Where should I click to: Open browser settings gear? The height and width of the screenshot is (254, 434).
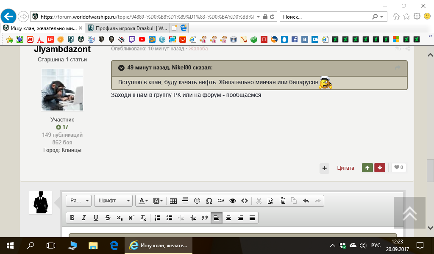pos(417,17)
